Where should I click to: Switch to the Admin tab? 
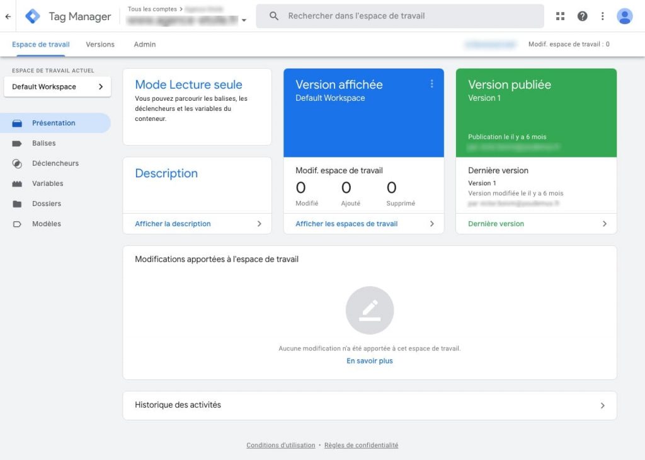[144, 45]
